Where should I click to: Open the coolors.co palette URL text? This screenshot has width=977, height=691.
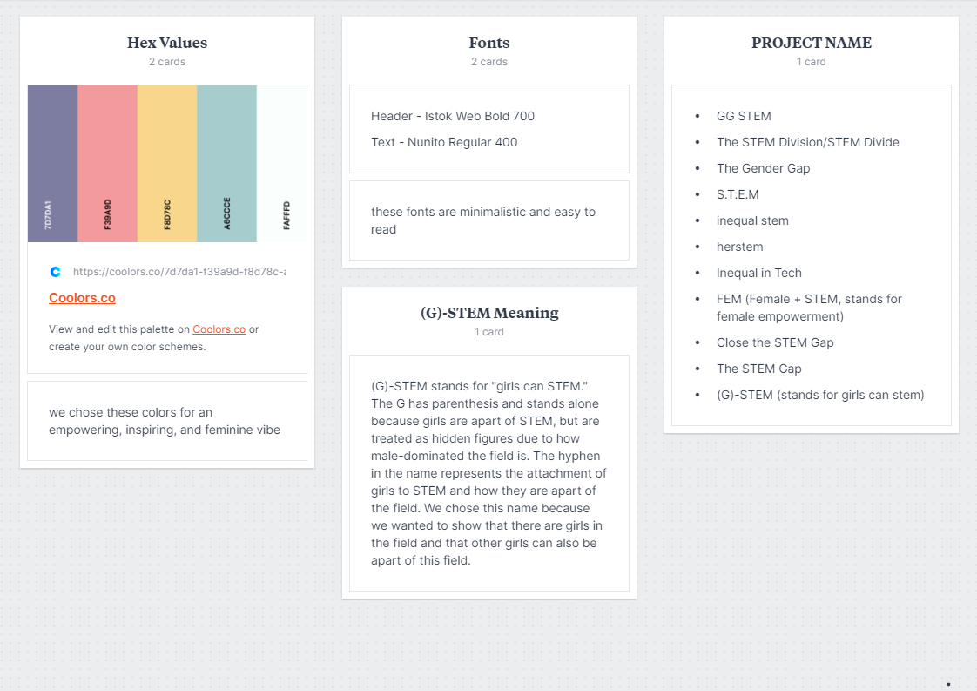pyautogui.click(x=179, y=272)
